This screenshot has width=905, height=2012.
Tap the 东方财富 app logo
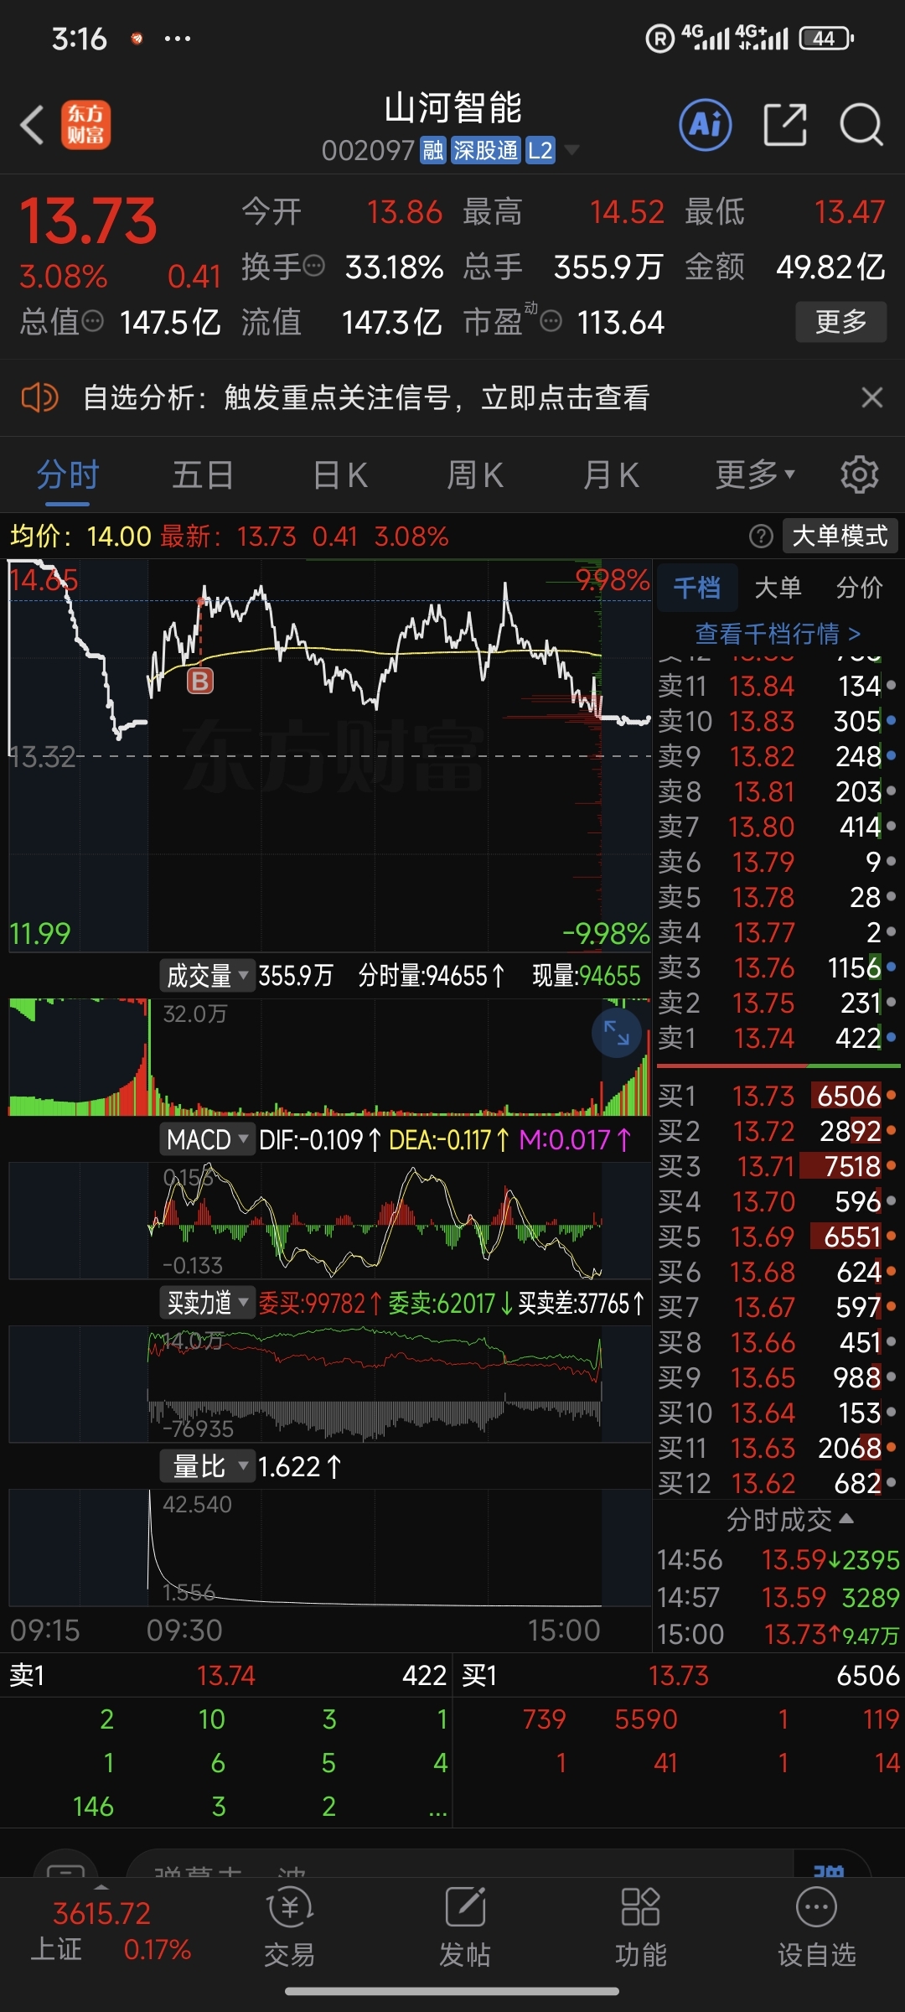pos(85,125)
